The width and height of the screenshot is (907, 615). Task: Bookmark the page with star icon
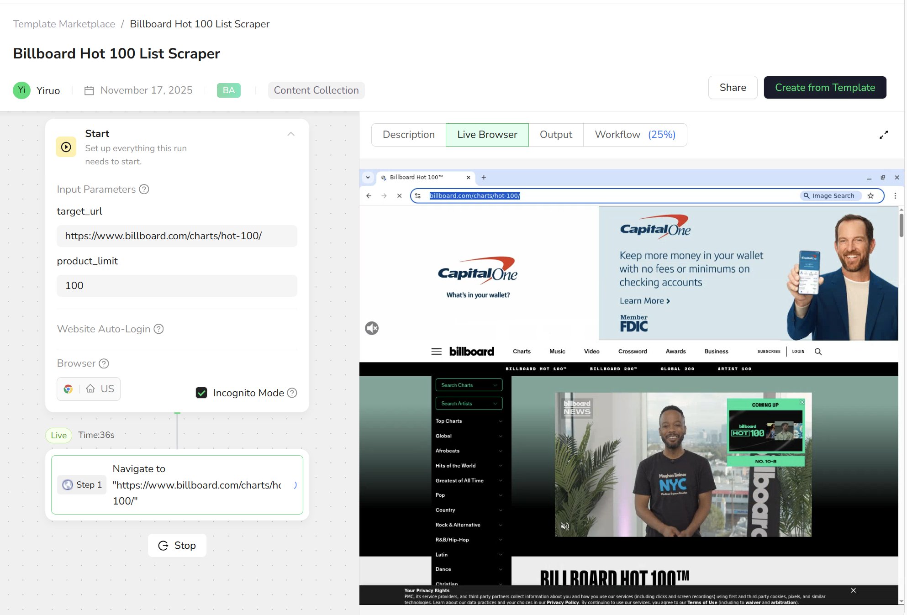tap(871, 196)
